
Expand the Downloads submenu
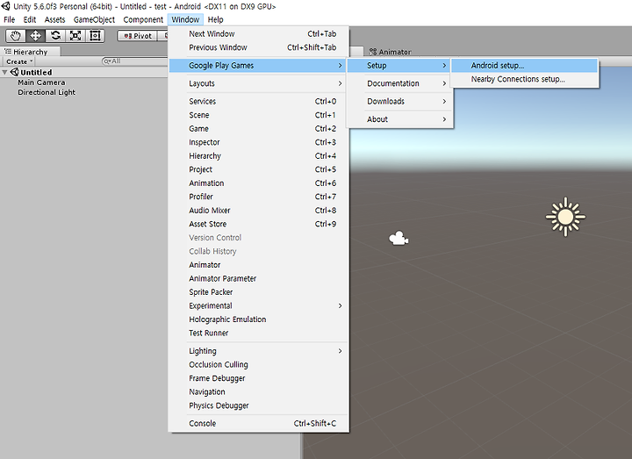point(399,102)
